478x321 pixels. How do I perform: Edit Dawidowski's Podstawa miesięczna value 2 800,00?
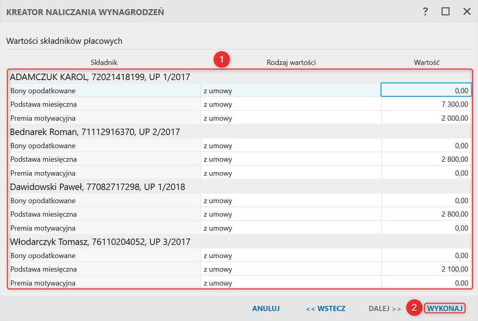(x=427, y=214)
